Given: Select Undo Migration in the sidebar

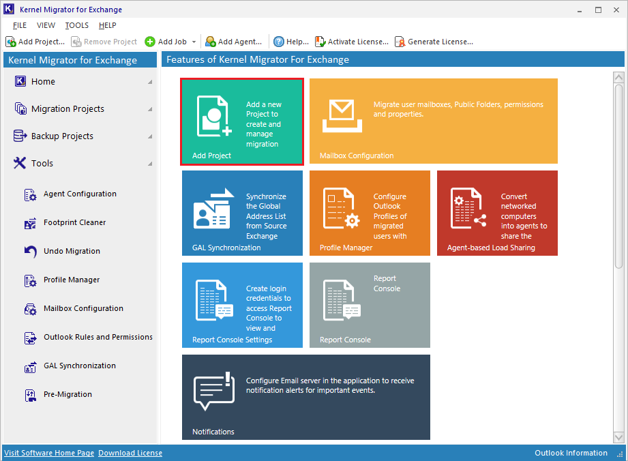Looking at the screenshot, I should click(72, 251).
